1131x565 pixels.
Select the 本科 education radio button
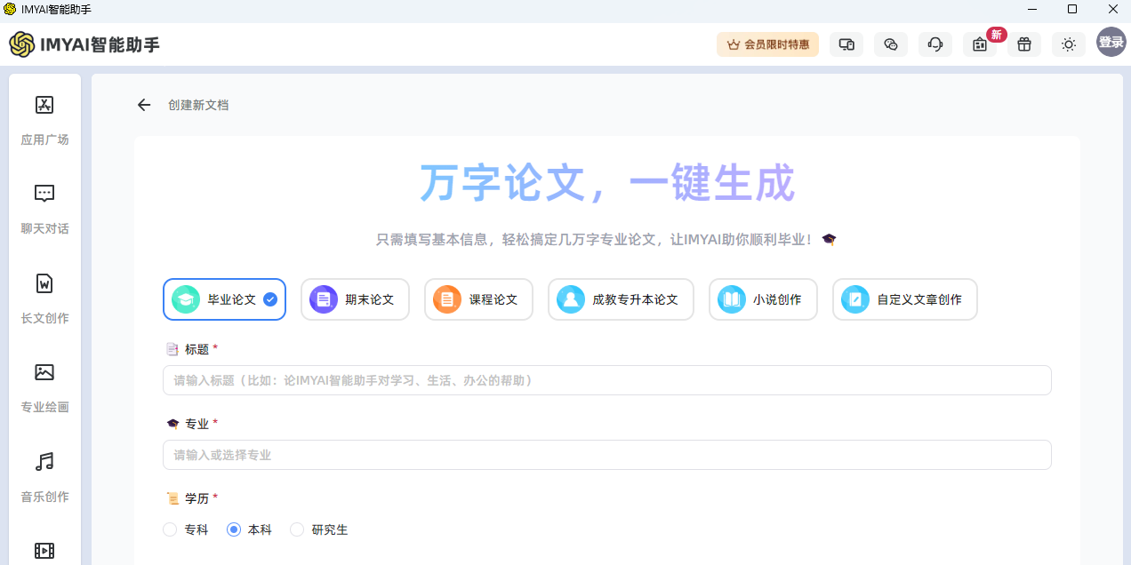(234, 529)
